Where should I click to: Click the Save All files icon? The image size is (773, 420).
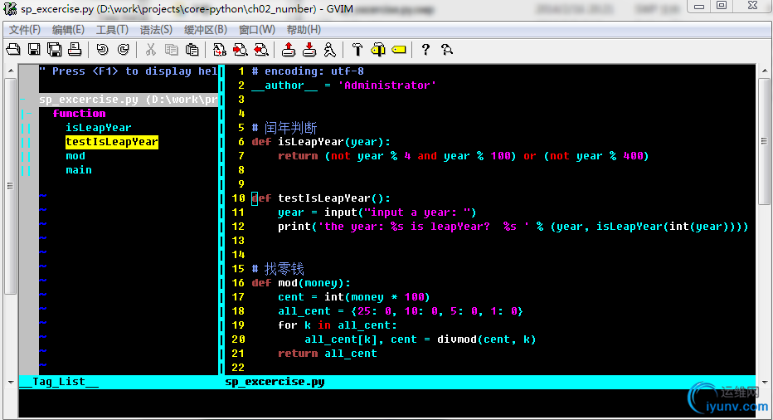coord(54,49)
